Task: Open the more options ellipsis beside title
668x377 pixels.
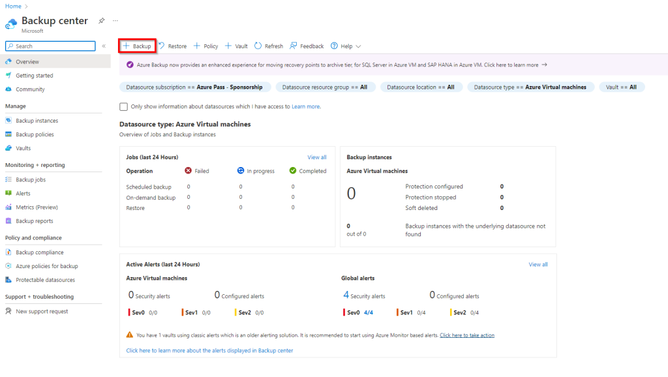Action: tap(115, 20)
